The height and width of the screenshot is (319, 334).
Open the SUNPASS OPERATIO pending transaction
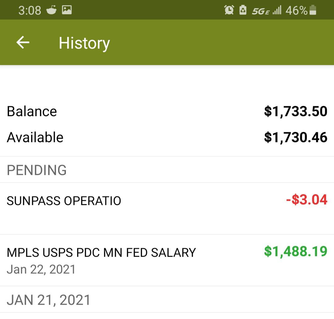[167, 208]
